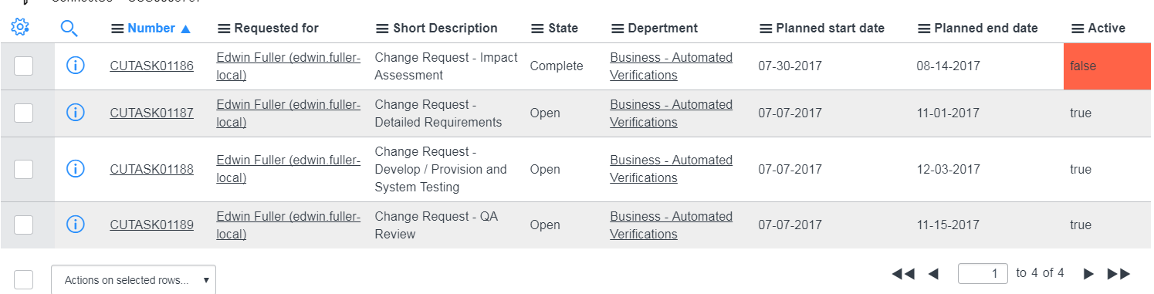Open the State column menu icon
The width and height of the screenshot is (1154, 294).
click(537, 29)
